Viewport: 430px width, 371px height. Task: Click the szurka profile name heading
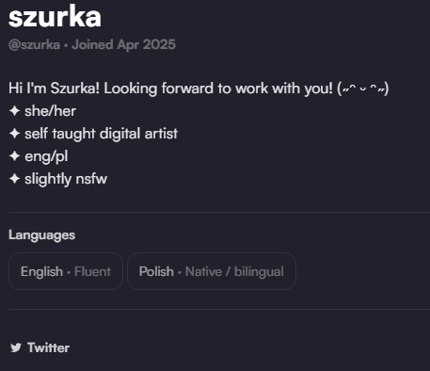(x=55, y=17)
